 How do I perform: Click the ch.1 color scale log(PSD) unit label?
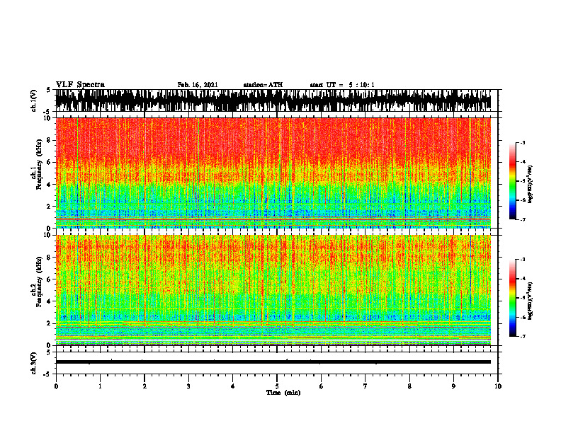[531, 184]
